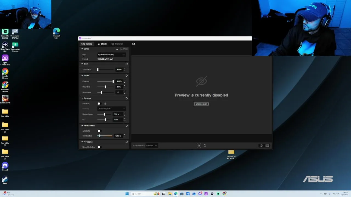Click the Shutter Speed slider handle
The image size is (351, 197).
coord(104,114)
